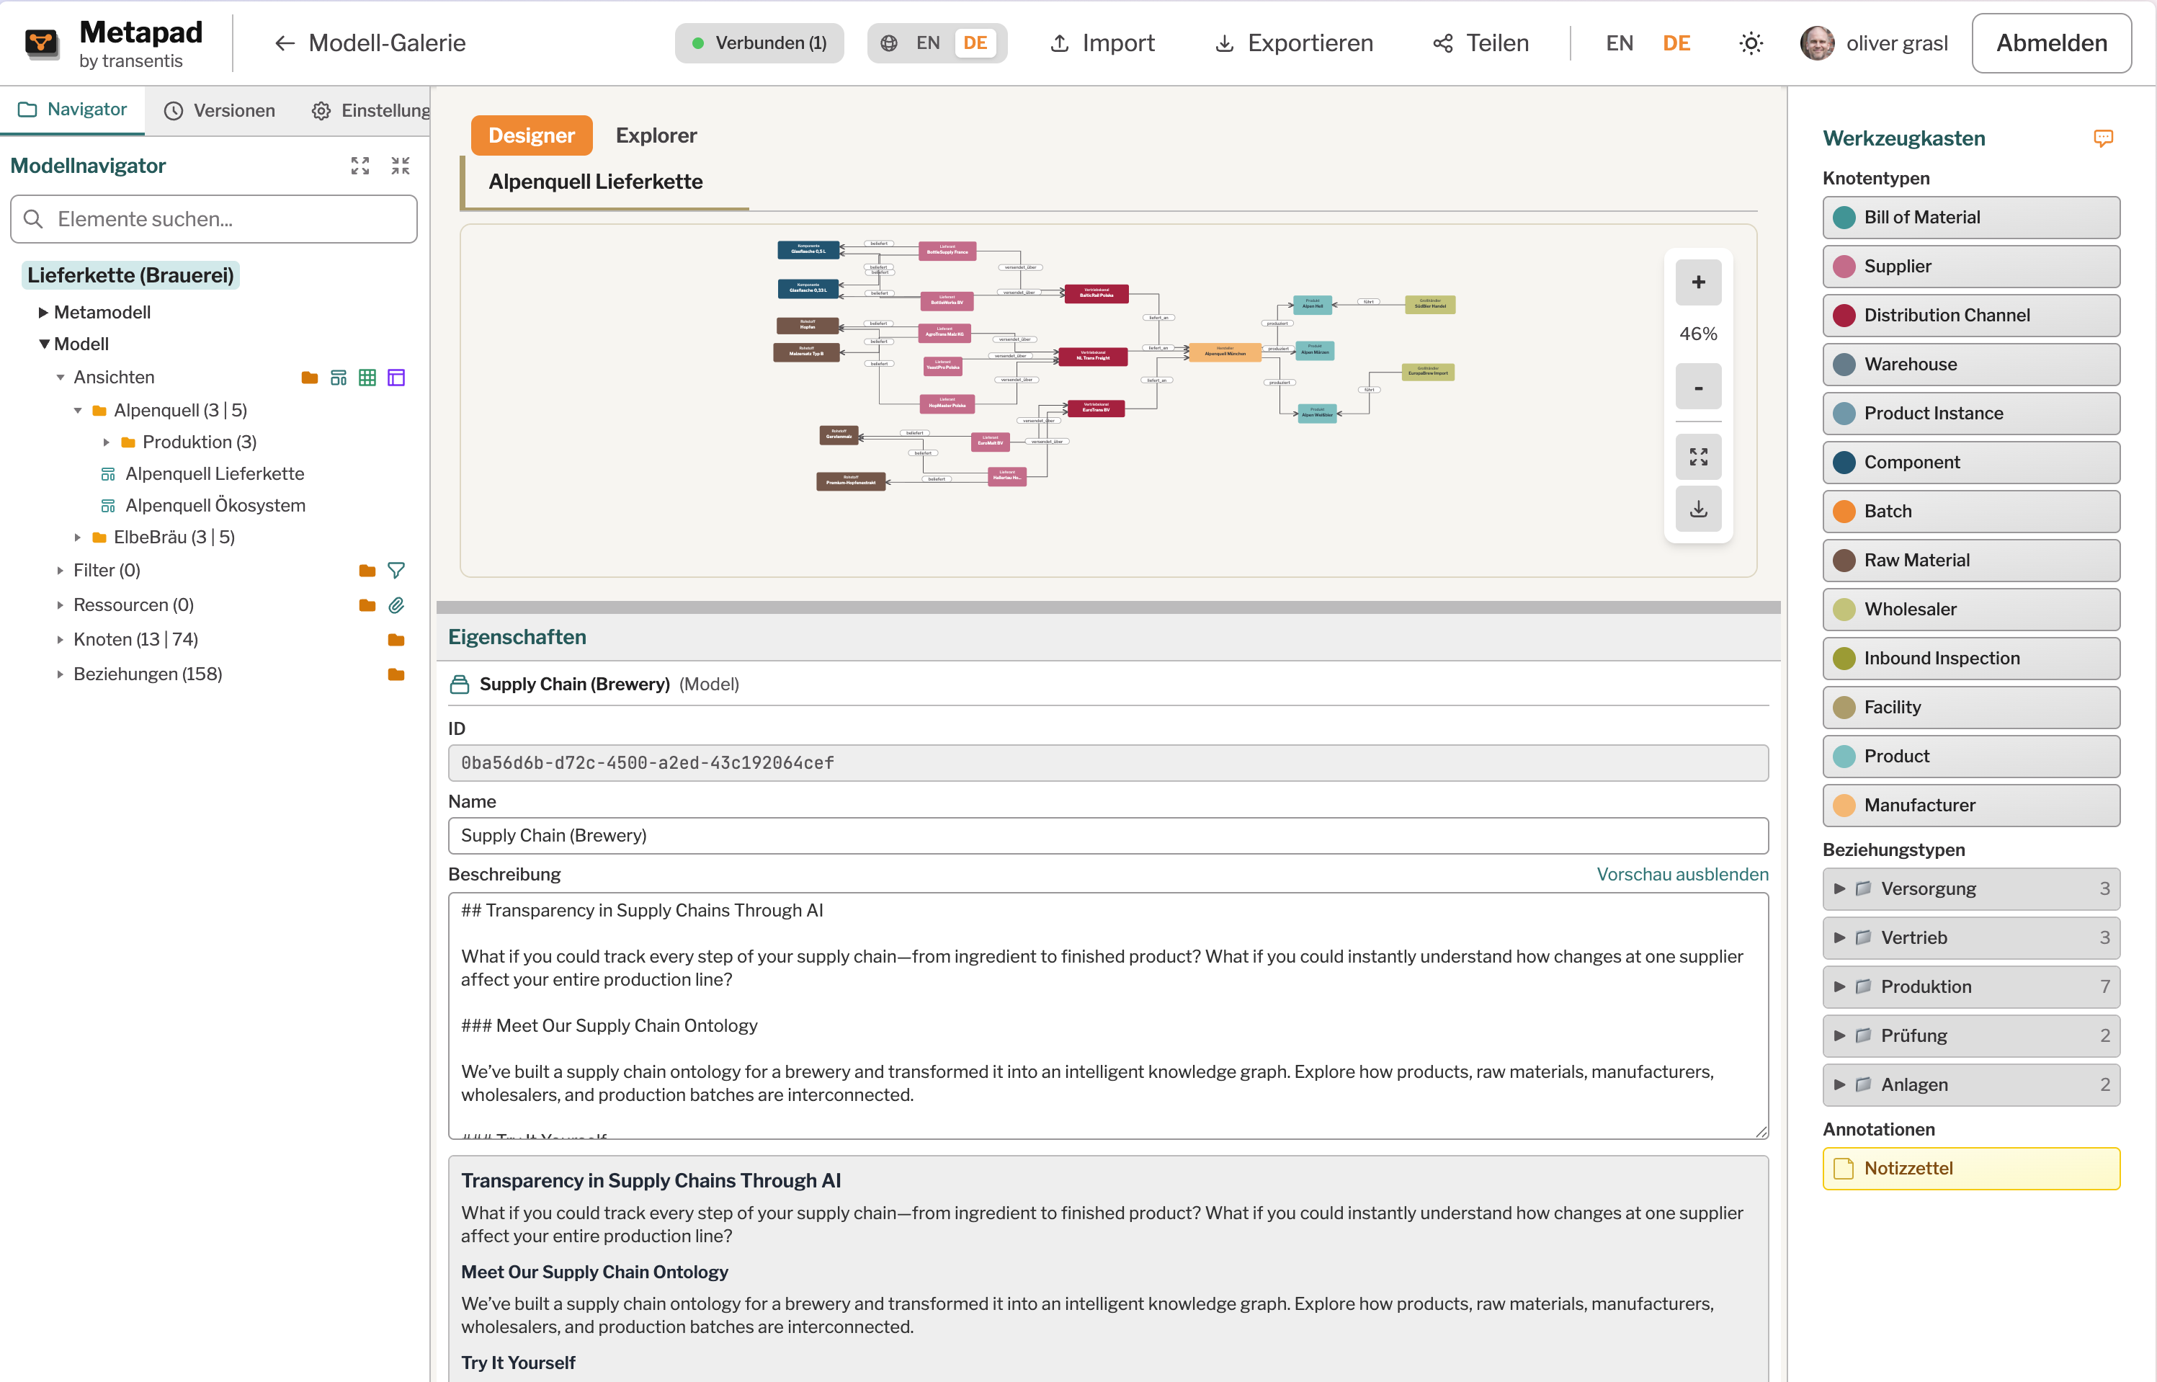Select the grid view icon beside Ansichten
The width and height of the screenshot is (2157, 1382).
368,377
